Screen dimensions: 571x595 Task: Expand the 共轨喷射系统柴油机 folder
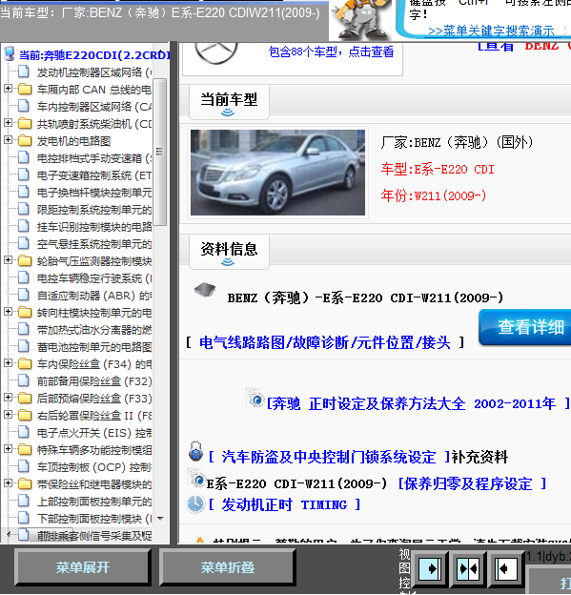coord(8,123)
